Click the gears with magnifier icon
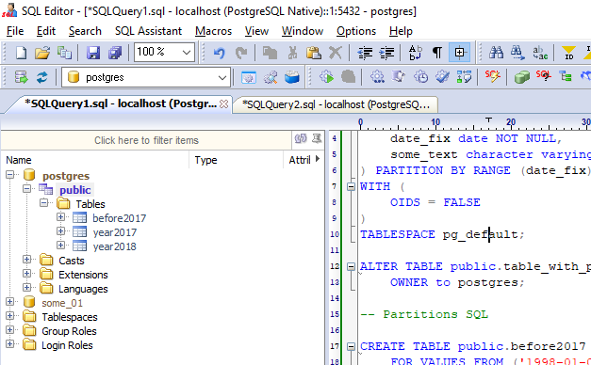 click(x=271, y=77)
